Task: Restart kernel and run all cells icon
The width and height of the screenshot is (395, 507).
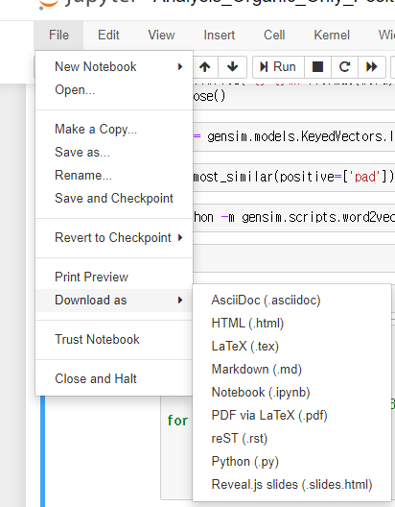Action: click(372, 67)
